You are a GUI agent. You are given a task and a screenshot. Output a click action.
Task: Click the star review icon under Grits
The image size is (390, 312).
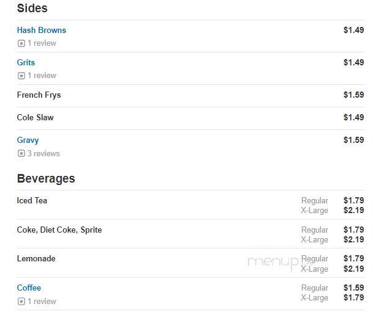21,76
